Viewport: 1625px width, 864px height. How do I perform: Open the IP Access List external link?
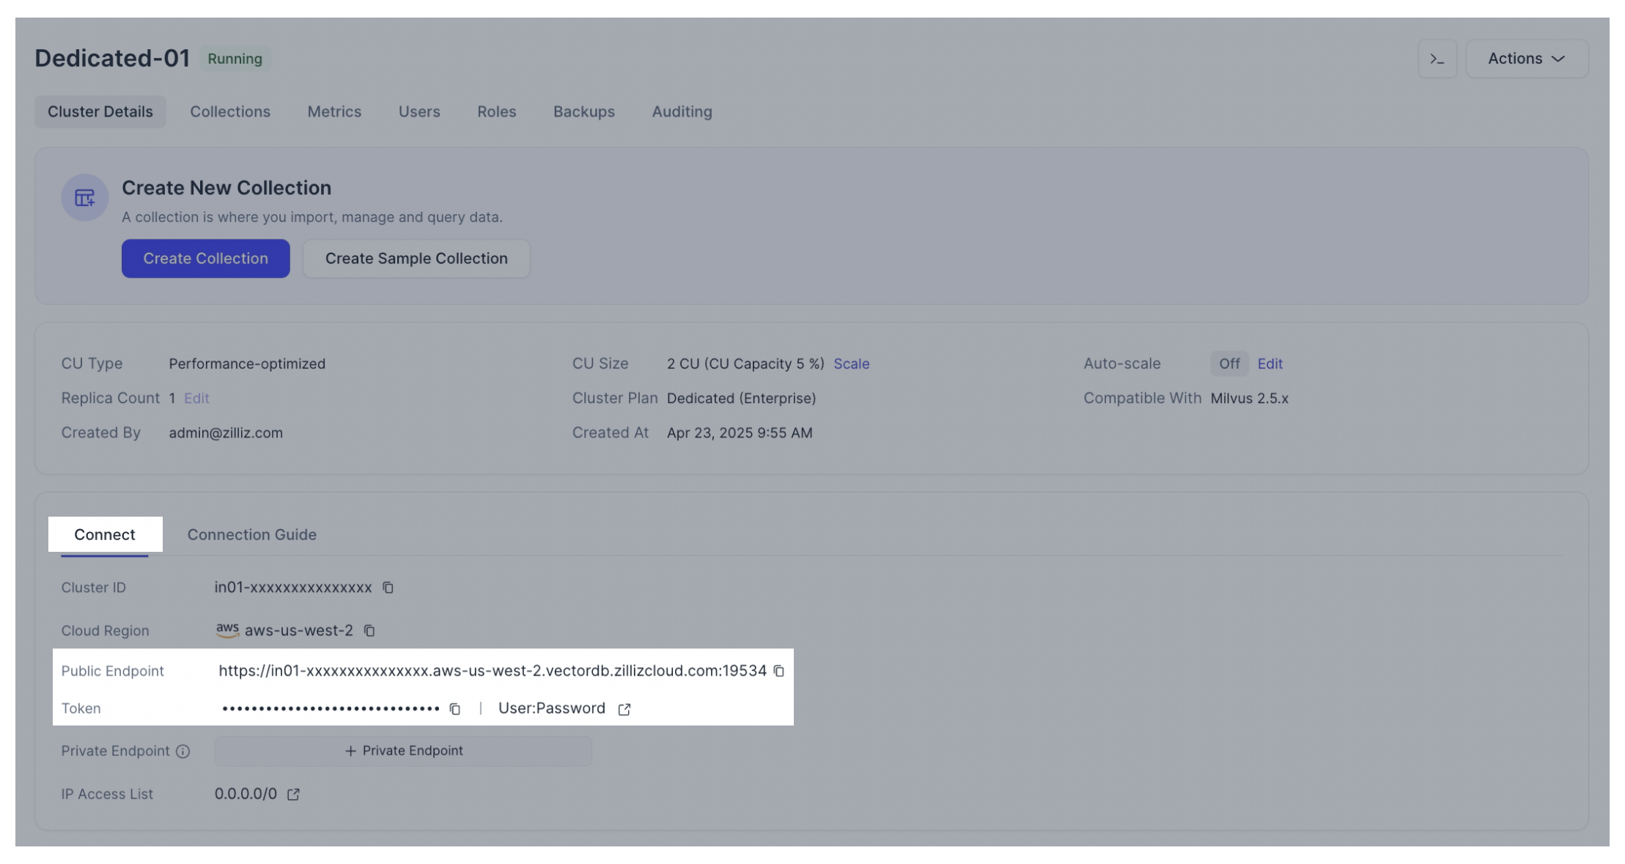click(x=293, y=794)
